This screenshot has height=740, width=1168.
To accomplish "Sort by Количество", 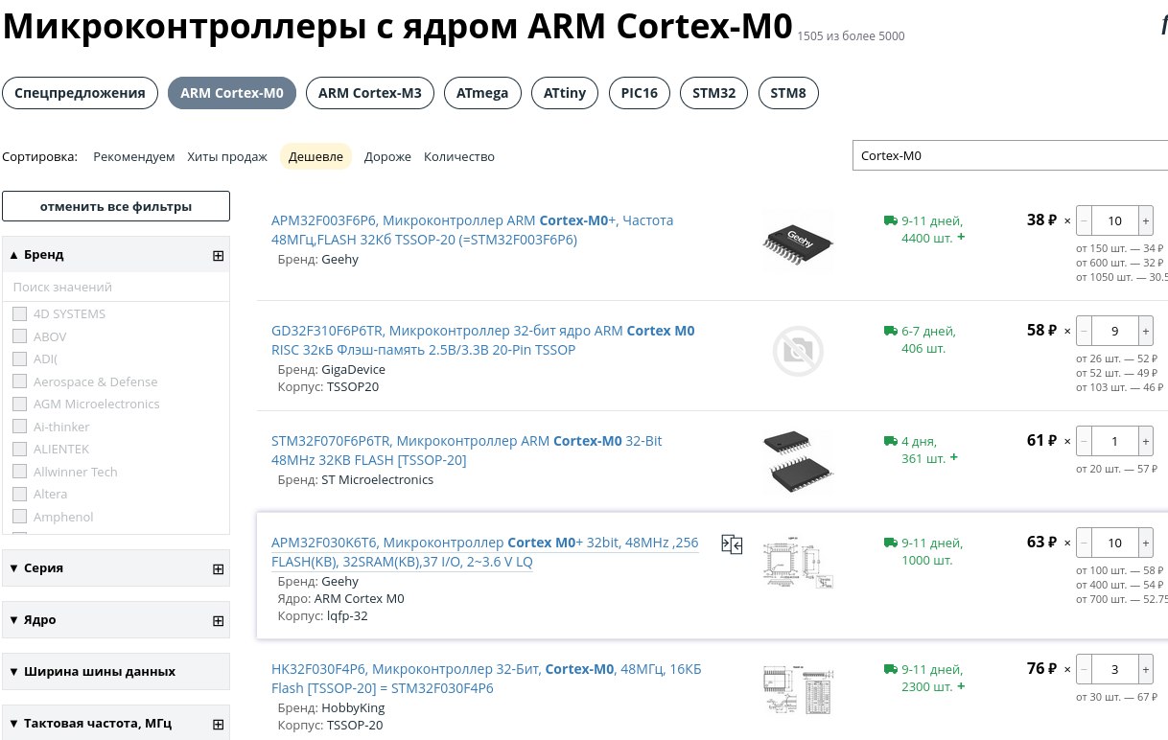I will coord(459,156).
